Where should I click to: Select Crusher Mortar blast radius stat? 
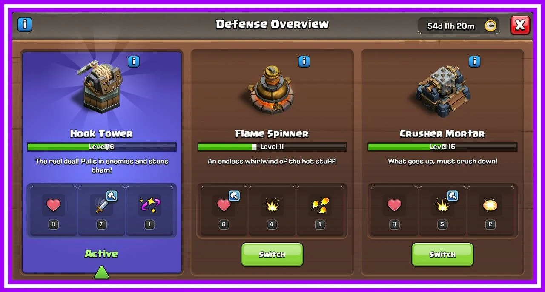(490, 210)
